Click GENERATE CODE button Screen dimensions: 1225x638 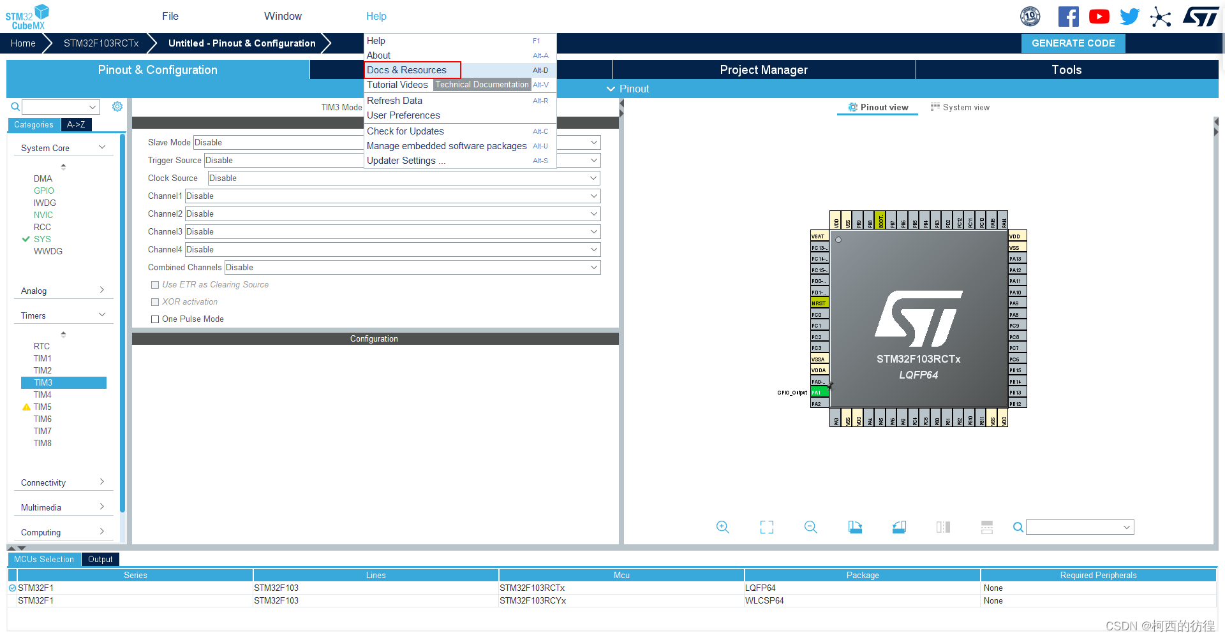(x=1073, y=43)
